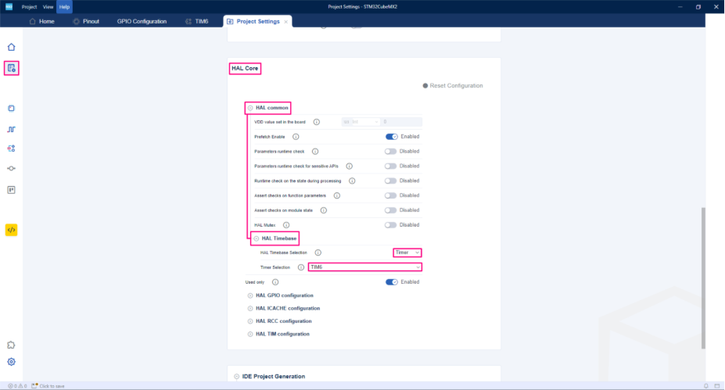725x390 pixels.
Task: Show info for Parameters runtime check
Action: (x=315, y=152)
